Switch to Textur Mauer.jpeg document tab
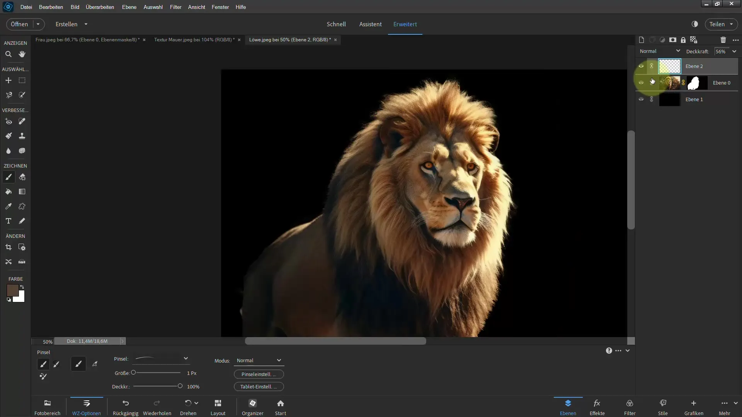Image resolution: width=742 pixels, height=417 pixels. (194, 40)
